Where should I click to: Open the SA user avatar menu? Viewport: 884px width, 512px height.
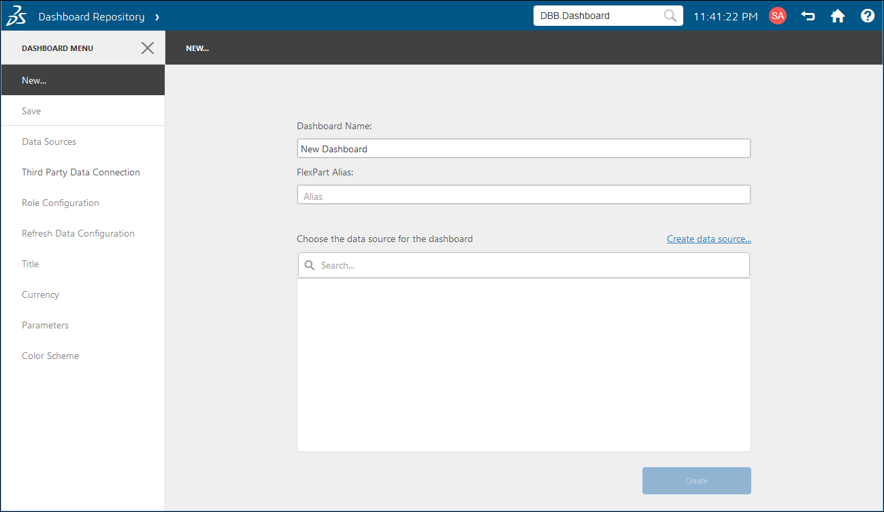(x=777, y=16)
